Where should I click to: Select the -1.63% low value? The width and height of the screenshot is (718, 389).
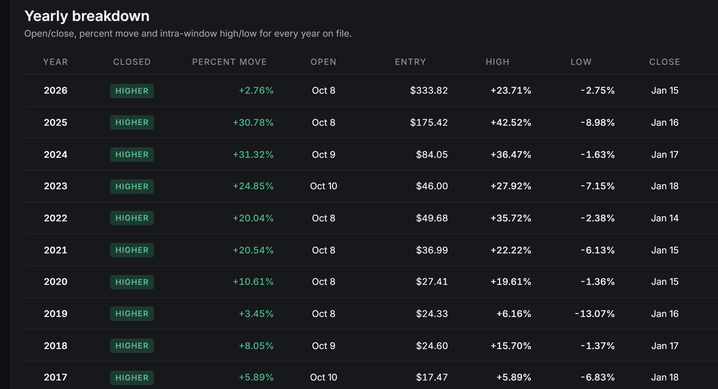[x=598, y=155]
